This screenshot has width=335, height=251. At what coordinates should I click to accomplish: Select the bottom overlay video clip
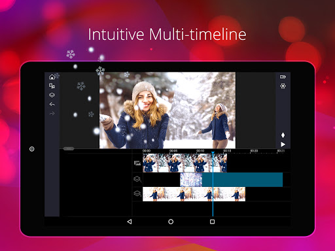coord(194,194)
